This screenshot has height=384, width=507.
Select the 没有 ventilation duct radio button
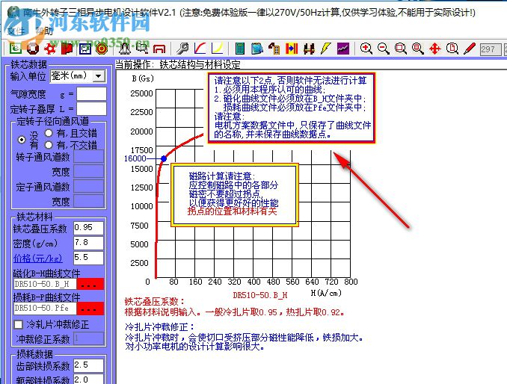click(x=22, y=140)
